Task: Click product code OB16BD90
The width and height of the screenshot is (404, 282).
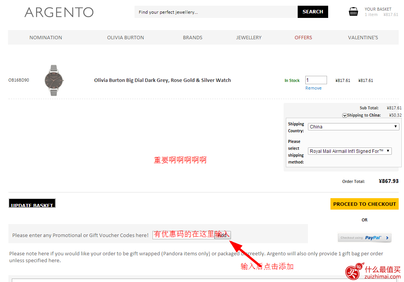Action: pyautogui.click(x=19, y=80)
